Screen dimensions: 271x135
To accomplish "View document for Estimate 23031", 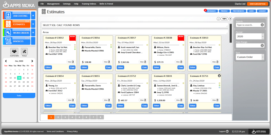I will click(179, 100).
